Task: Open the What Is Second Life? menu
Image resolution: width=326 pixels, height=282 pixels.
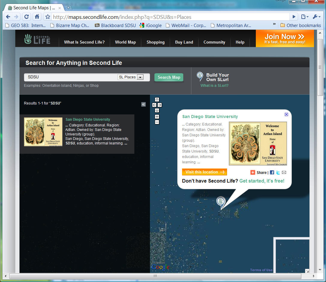Action: coord(84,42)
